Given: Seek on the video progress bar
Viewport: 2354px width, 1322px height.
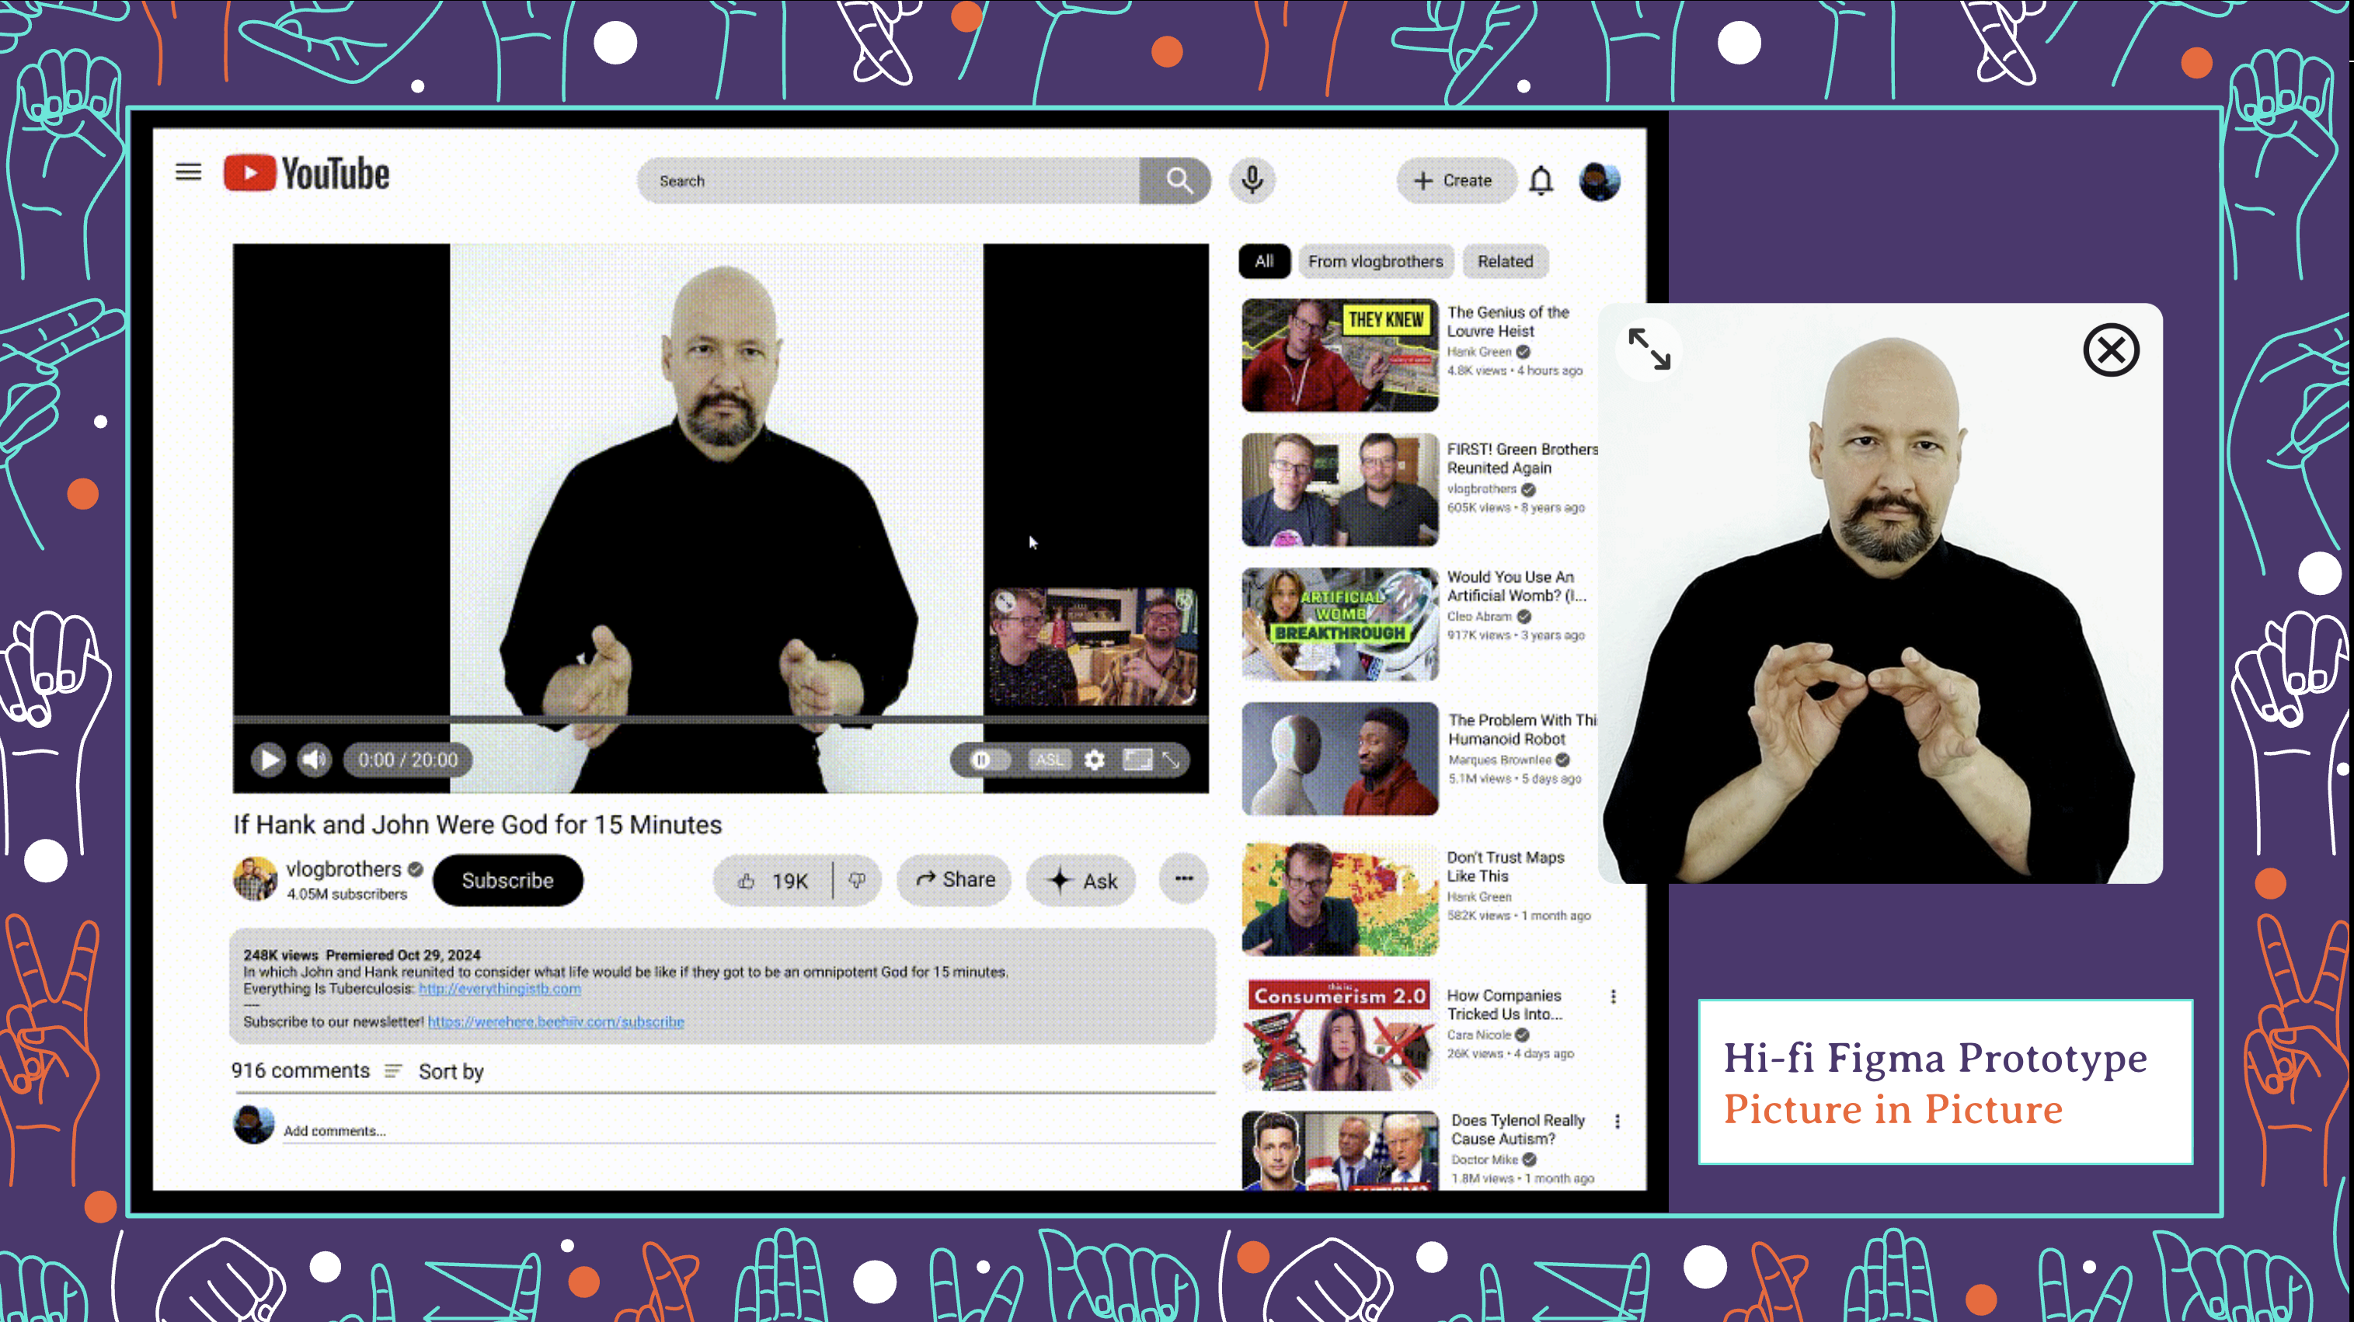Looking at the screenshot, I should tap(720, 720).
